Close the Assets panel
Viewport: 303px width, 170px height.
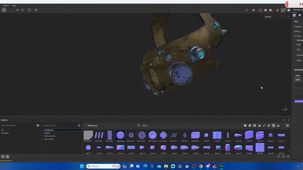click(x=289, y=120)
